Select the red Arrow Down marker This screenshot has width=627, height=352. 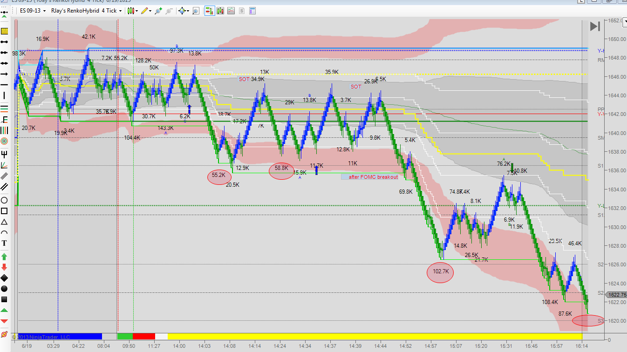tap(5, 267)
